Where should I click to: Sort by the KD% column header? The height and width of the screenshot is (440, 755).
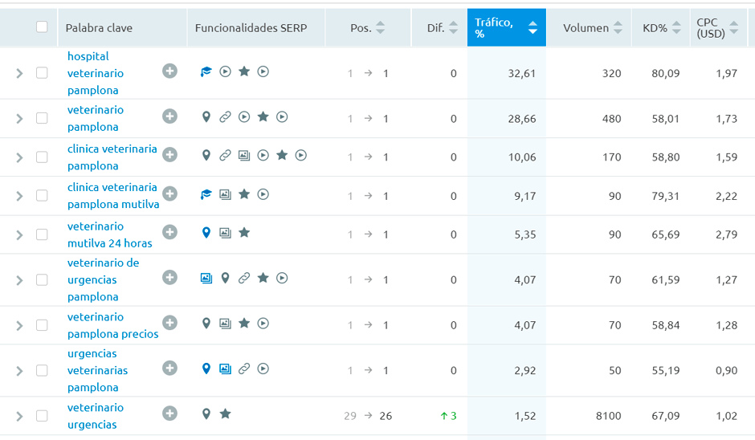pos(659,28)
